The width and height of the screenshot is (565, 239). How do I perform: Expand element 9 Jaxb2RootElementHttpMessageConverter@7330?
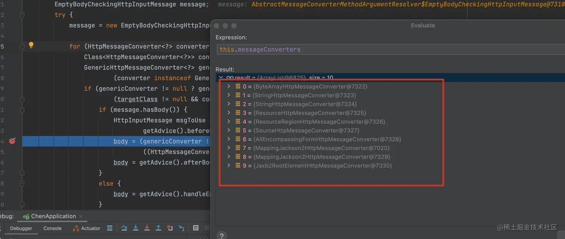coord(229,165)
